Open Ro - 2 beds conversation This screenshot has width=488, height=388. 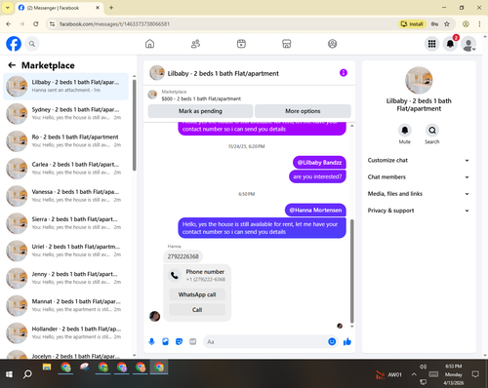click(65, 141)
